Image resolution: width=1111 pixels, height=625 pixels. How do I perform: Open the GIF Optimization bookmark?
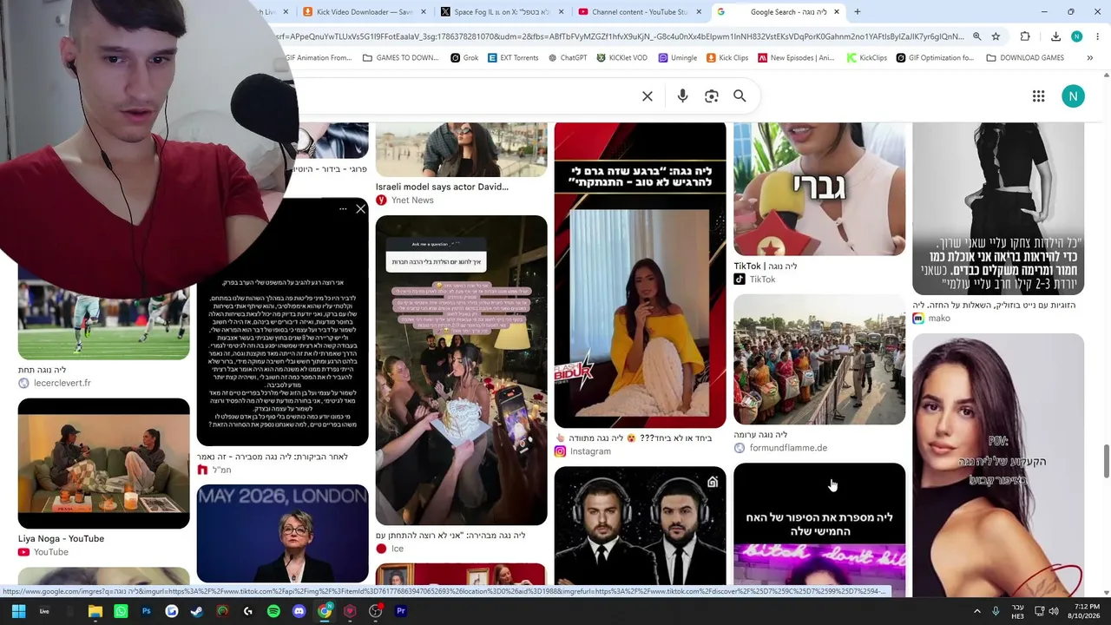tap(935, 58)
